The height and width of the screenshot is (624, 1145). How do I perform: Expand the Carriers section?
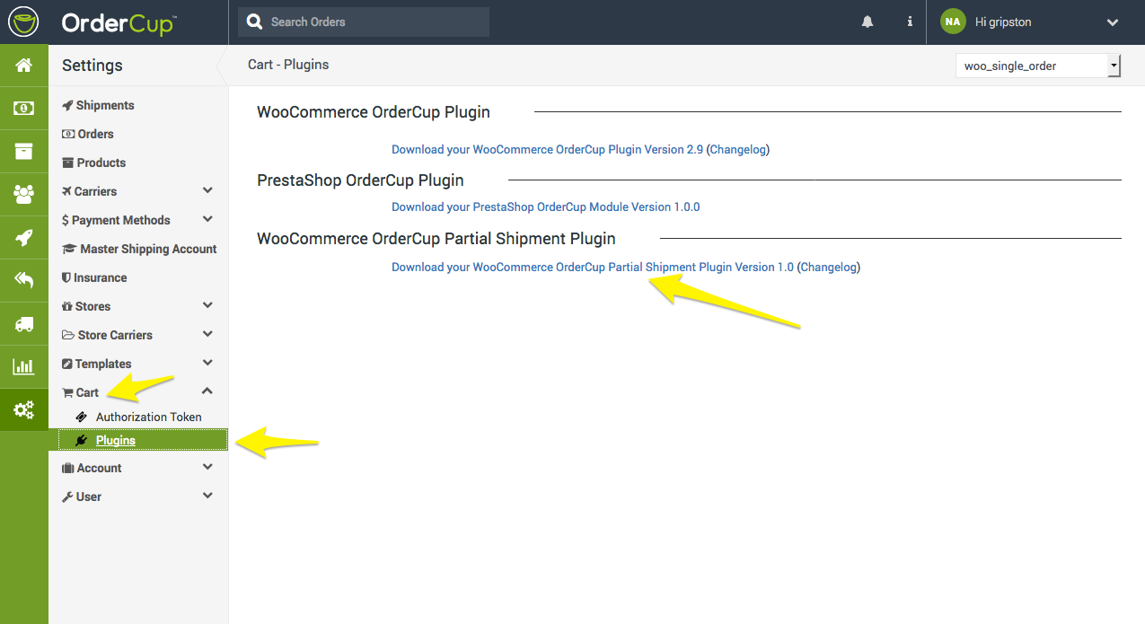[139, 191]
